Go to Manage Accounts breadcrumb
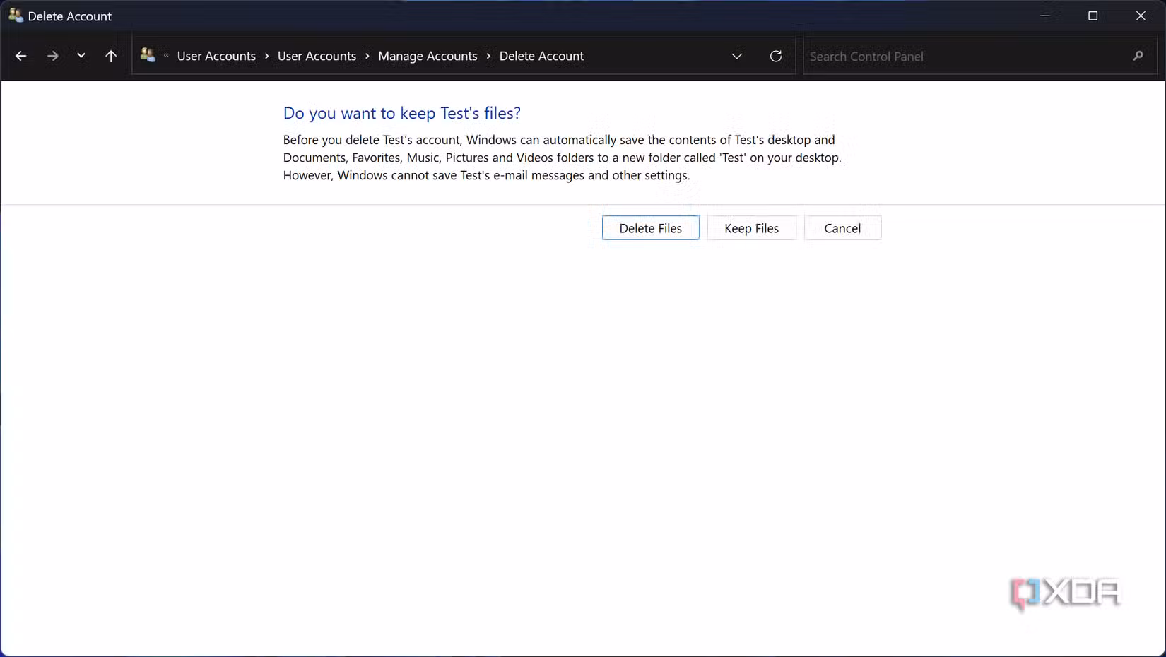The width and height of the screenshot is (1166, 657). tap(428, 56)
